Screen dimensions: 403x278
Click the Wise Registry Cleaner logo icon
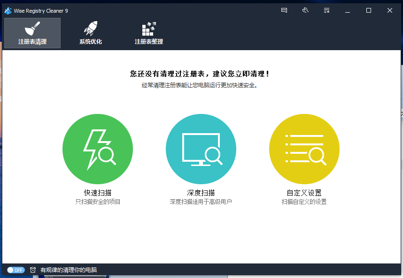[x=8, y=11]
